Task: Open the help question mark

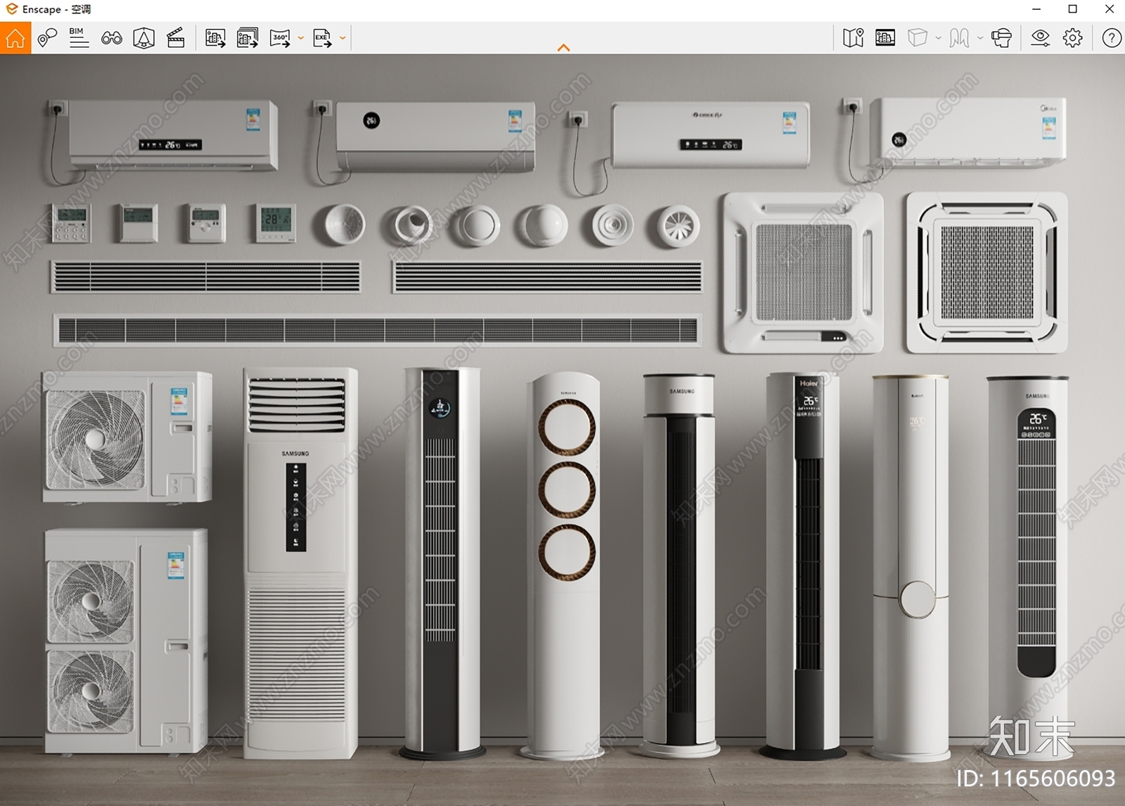Action: point(1112,38)
